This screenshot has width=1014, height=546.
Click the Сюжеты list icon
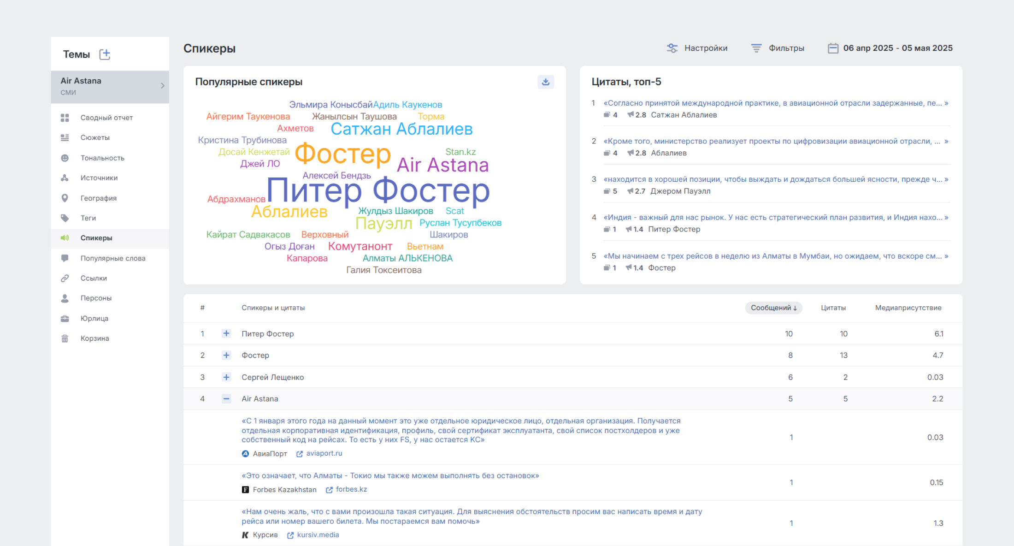pyautogui.click(x=65, y=137)
